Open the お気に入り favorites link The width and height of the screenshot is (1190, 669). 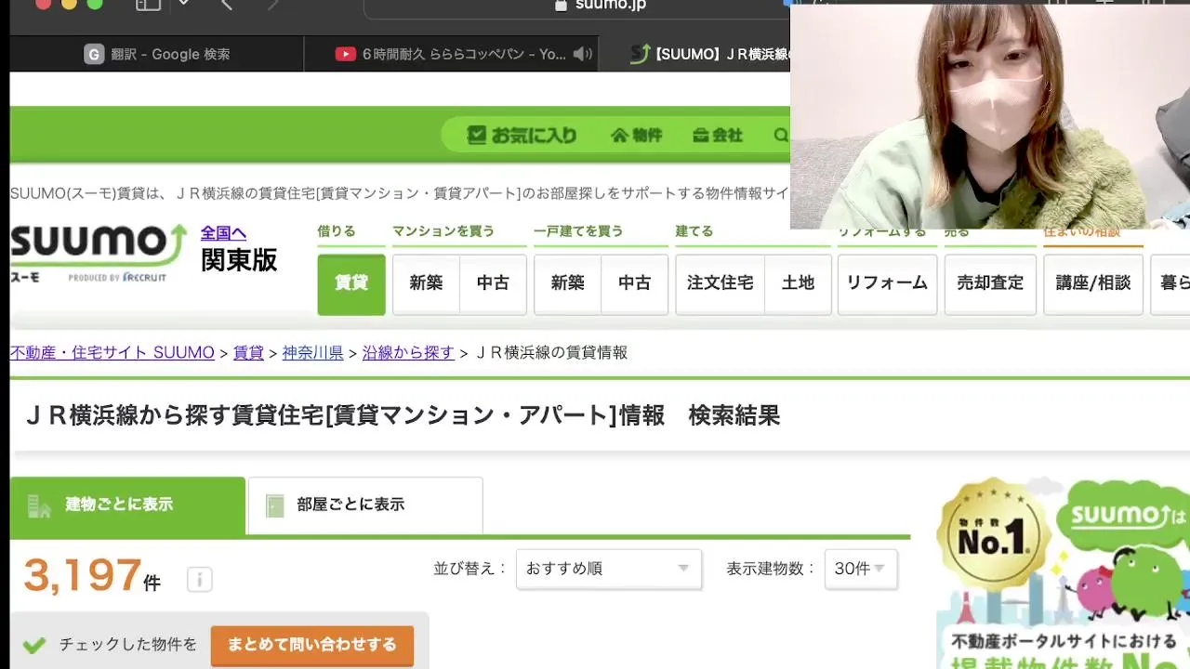(x=522, y=136)
